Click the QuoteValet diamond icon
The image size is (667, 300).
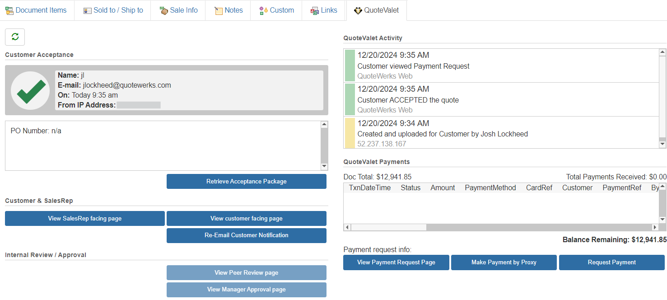tap(358, 10)
